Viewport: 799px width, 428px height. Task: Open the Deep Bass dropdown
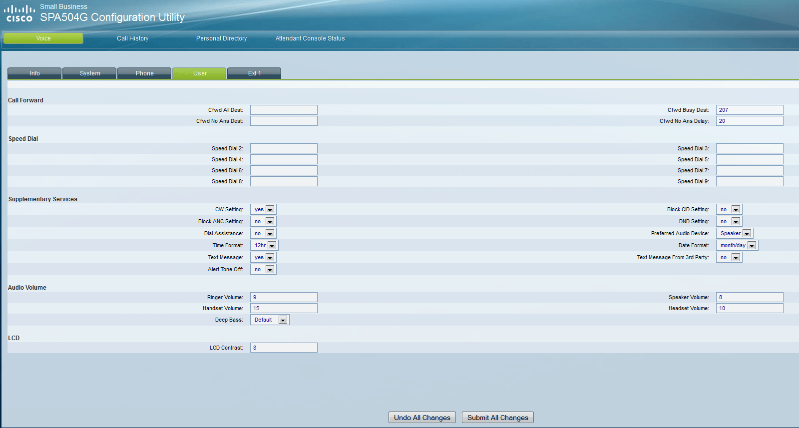tap(270, 320)
